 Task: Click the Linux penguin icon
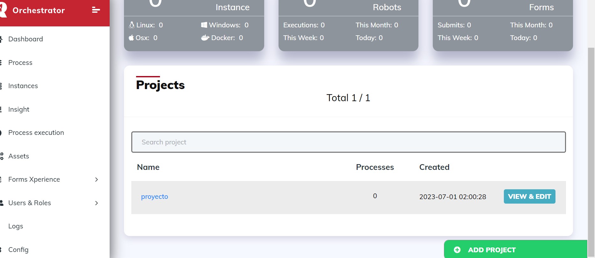pos(132,25)
